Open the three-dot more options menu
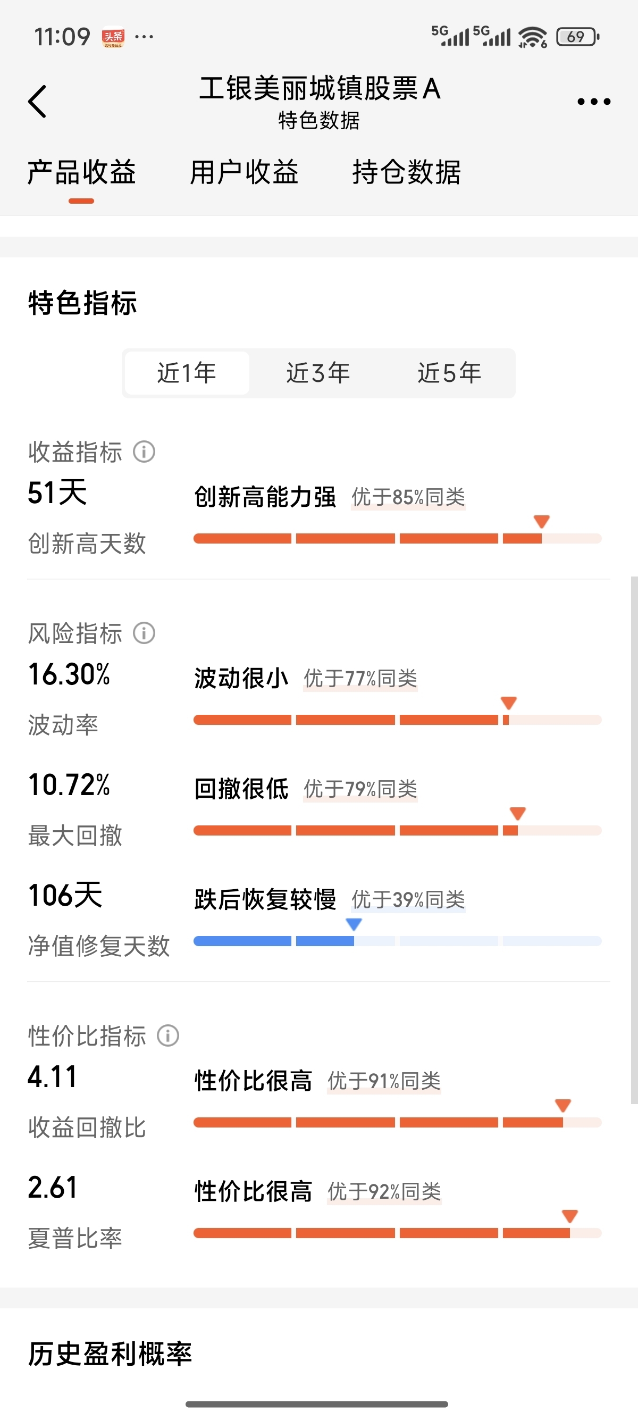638x1420 pixels. 593,102
